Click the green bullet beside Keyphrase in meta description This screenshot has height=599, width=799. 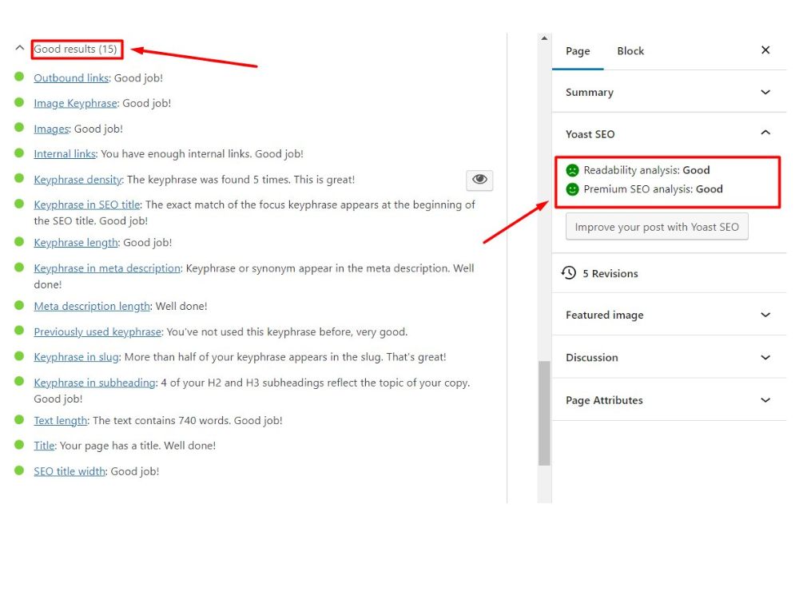click(19, 267)
